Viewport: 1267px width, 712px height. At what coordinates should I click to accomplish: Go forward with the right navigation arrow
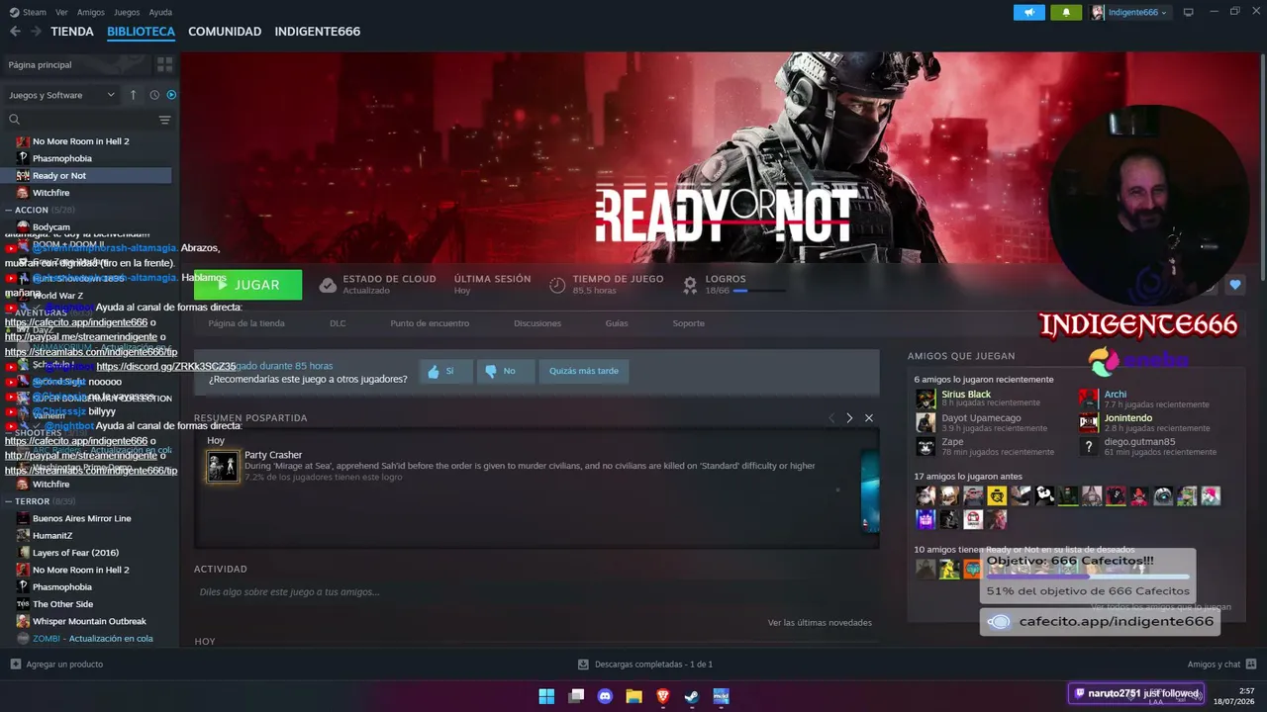tap(36, 32)
